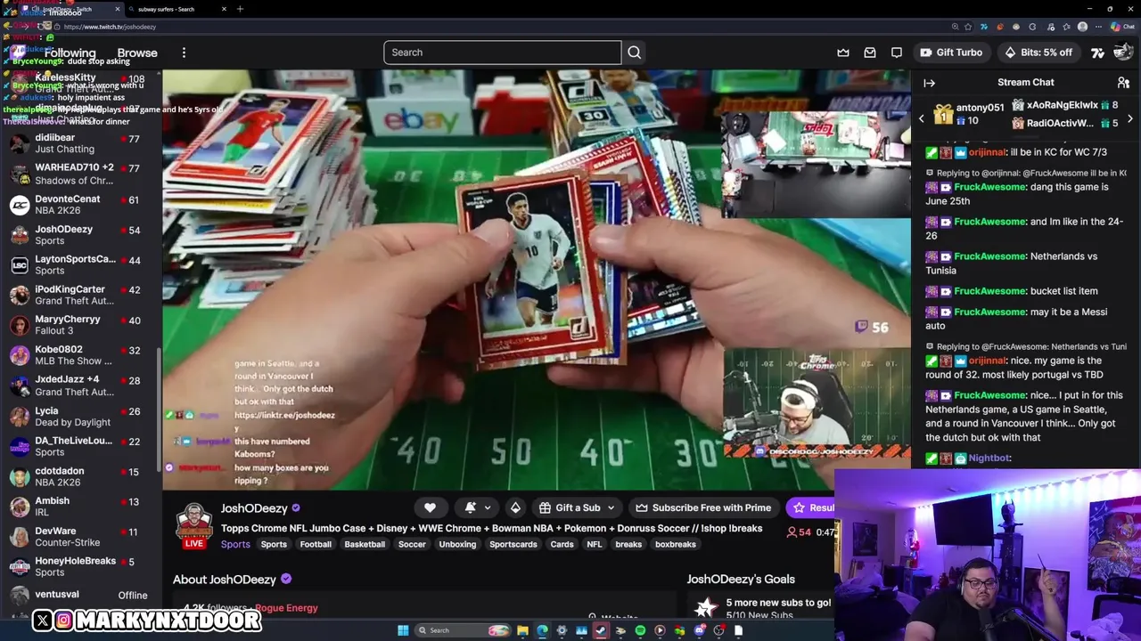Open offline ventusval channel in sidebar
1141x641 pixels.
80,595
